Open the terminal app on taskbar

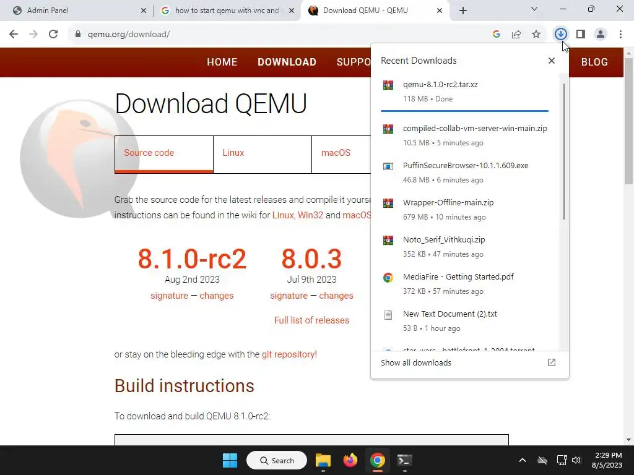point(404,460)
